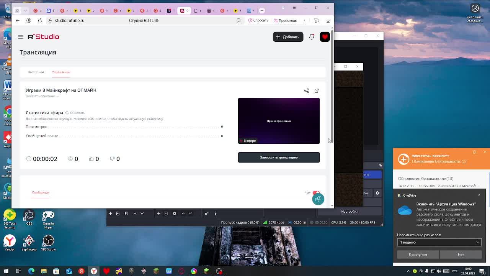Add a source in OBS sources toolbar

158,214
